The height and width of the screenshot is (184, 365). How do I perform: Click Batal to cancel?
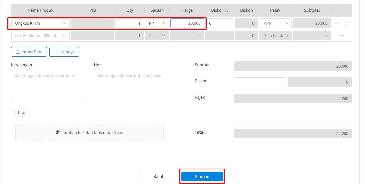[158, 176]
